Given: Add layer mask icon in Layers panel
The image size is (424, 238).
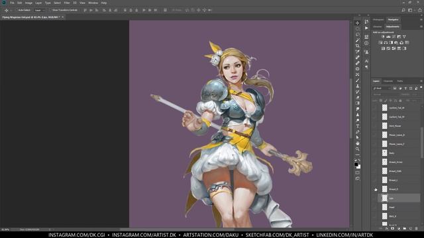Looking at the screenshot, I should pos(393,229).
